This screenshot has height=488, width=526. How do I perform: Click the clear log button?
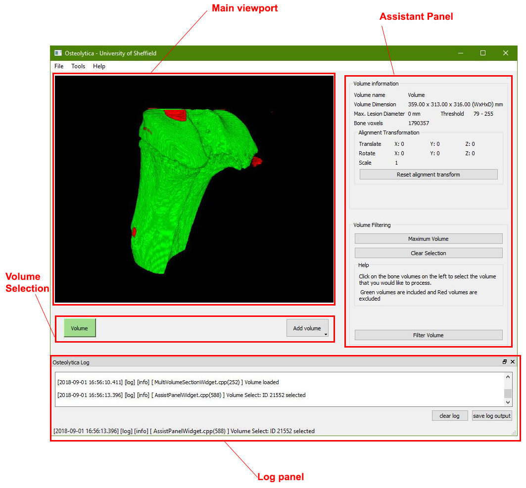coord(449,416)
